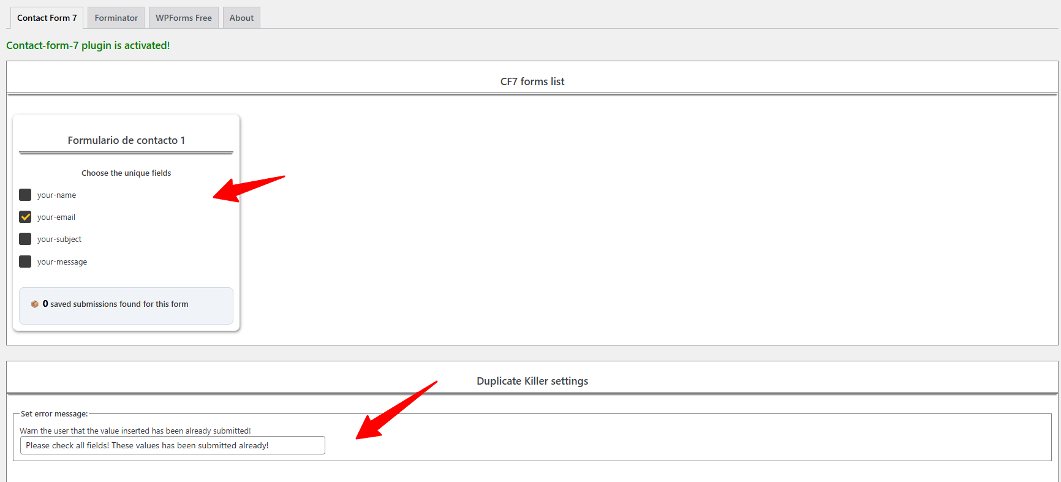The image size is (1061, 482).
Task: Click the your-name field label
Action: click(x=56, y=195)
